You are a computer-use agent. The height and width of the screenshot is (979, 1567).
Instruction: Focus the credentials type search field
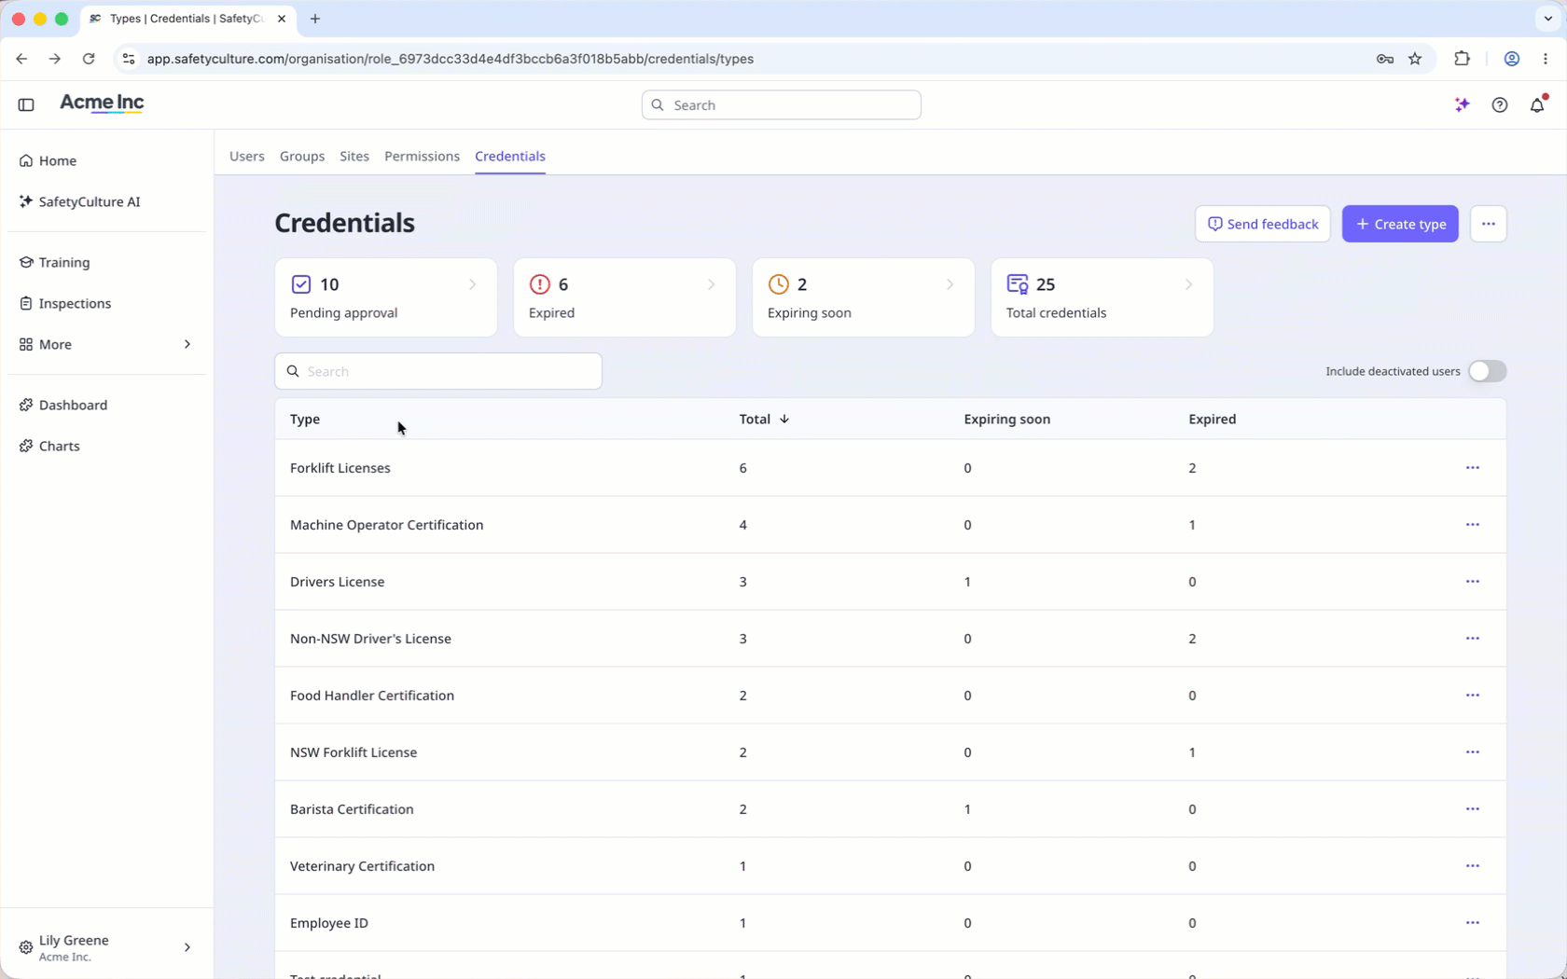(x=438, y=371)
